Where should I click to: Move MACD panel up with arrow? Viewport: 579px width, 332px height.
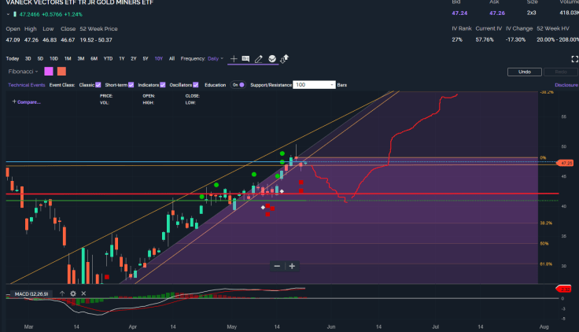61,293
